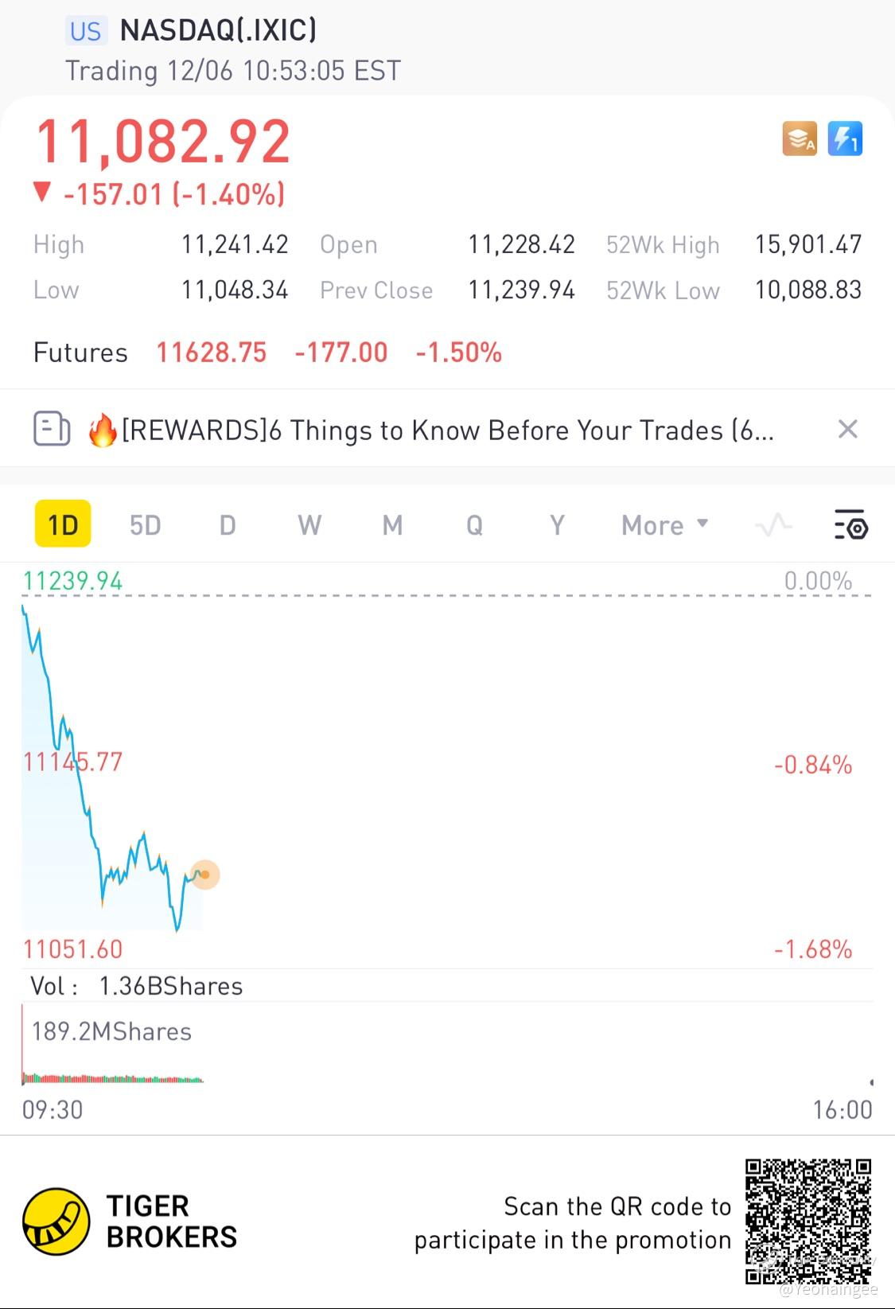Open the chart settings icon
Screen dimensions: 895x1309
coord(851,525)
